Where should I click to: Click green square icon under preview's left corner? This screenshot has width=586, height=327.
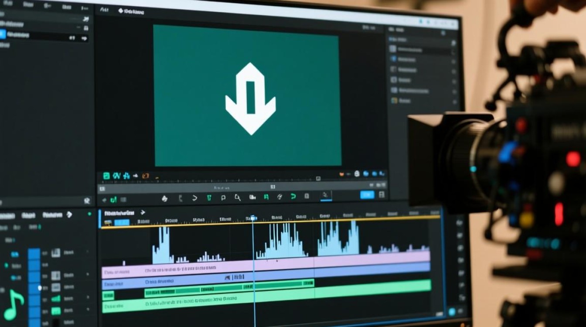[x=106, y=176]
